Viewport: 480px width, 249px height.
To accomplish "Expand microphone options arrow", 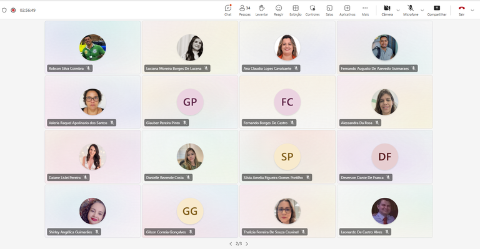I will (422, 11).
